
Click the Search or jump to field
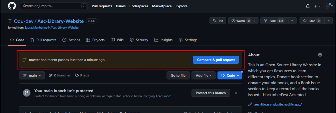[54, 6]
